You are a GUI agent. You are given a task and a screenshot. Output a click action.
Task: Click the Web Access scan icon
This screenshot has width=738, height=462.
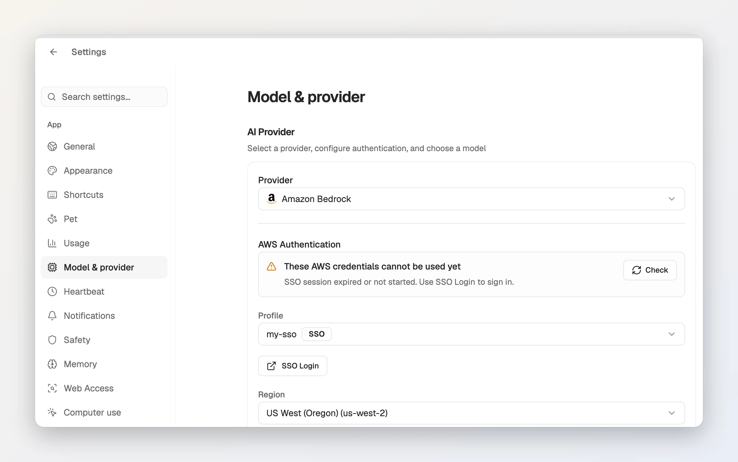pos(52,388)
